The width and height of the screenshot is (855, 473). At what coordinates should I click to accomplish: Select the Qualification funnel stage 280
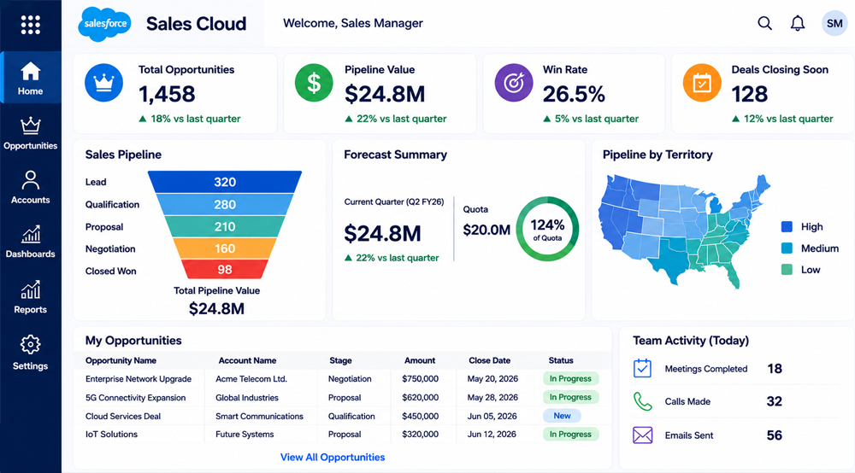(225, 204)
